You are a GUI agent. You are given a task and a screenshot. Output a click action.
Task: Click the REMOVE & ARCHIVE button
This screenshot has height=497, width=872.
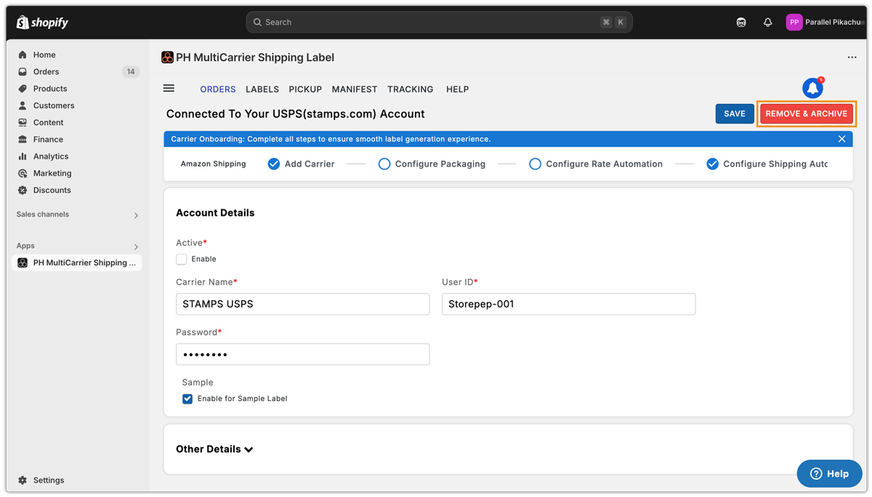pyautogui.click(x=806, y=114)
